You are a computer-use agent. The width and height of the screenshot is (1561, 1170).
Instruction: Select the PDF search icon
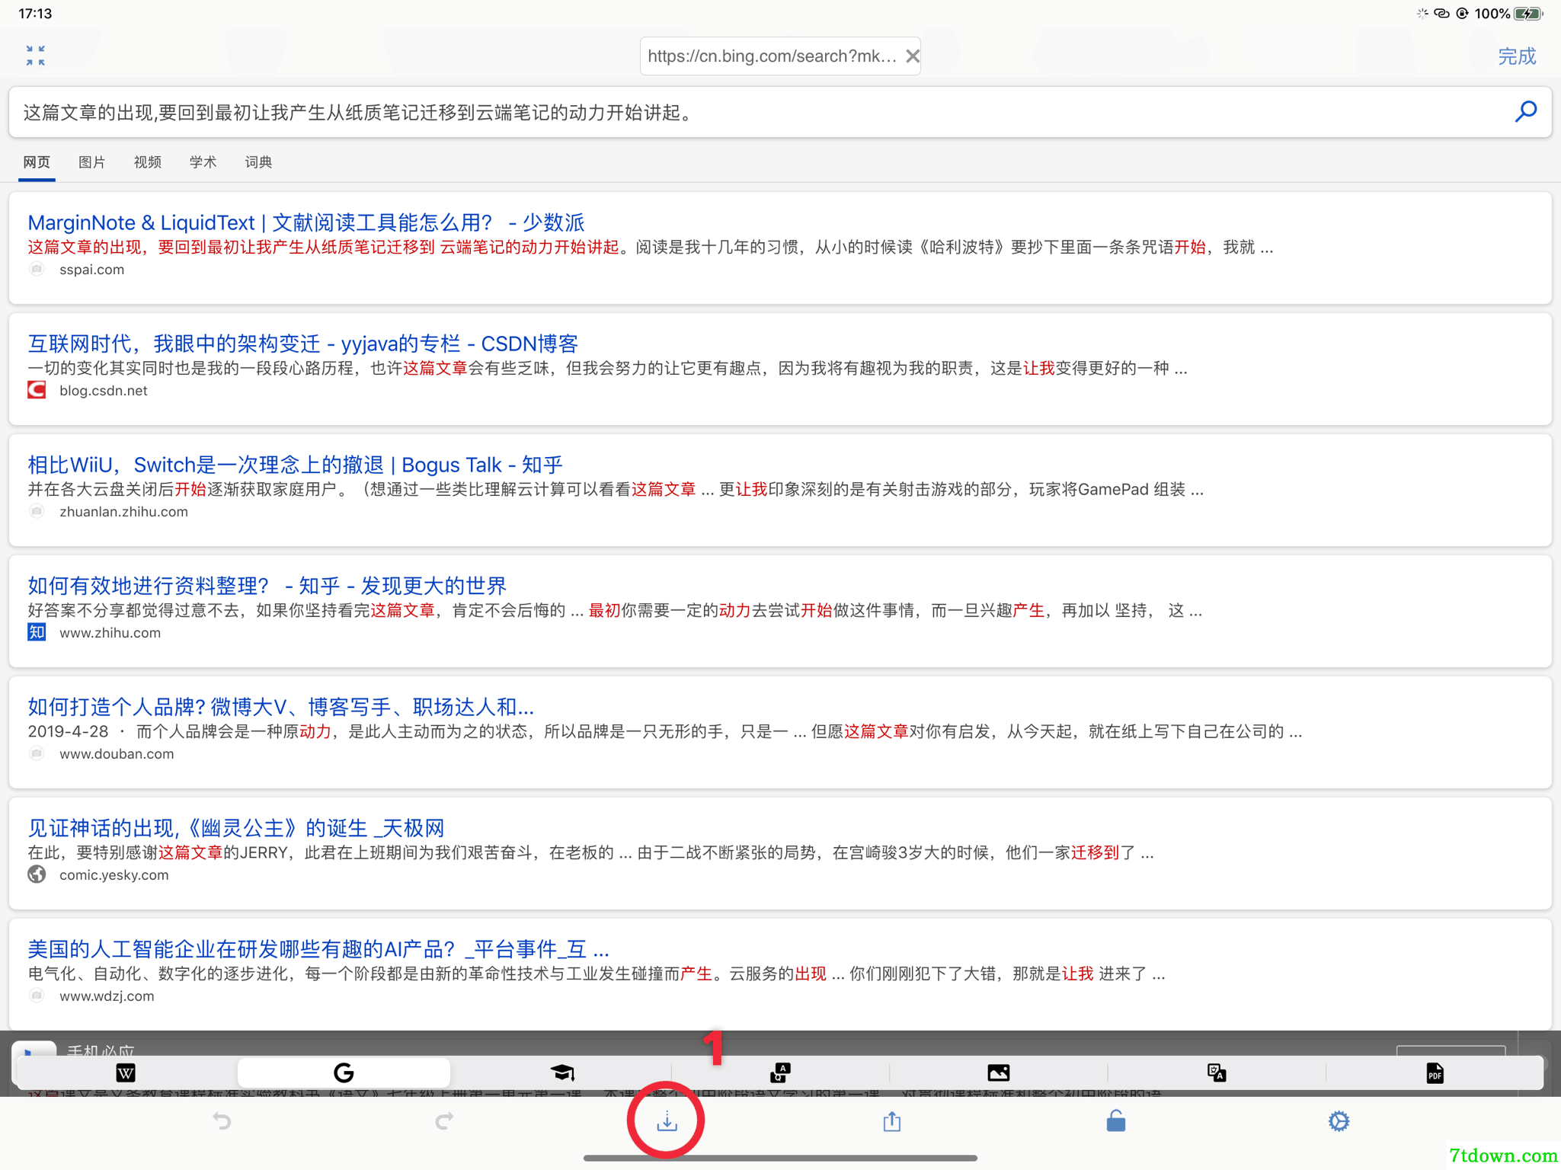(1435, 1073)
